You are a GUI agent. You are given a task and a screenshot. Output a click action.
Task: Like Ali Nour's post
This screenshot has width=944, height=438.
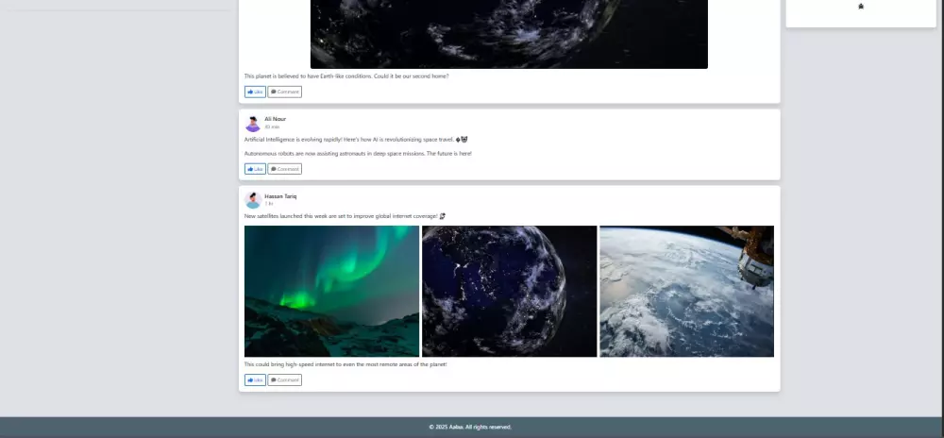[255, 169]
